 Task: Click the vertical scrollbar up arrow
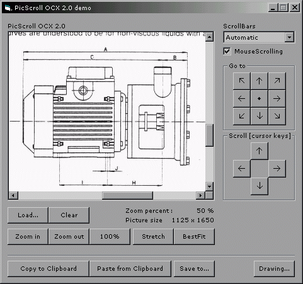click(209, 37)
